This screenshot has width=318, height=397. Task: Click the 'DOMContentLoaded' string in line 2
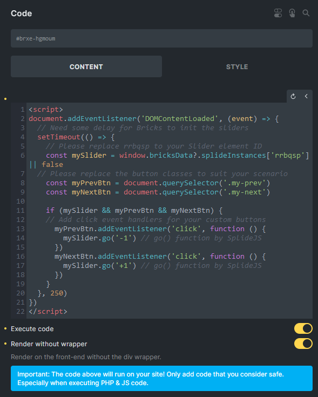179,119
